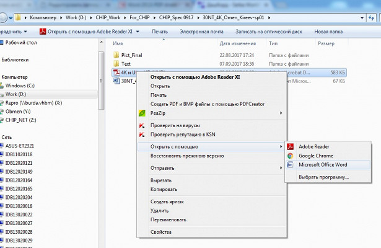The image size is (381, 248).
Task: Click the green PeaZip icon
Action: tap(142, 113)
